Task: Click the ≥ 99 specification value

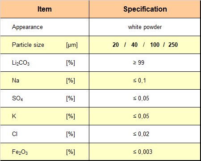Action: (138, 62)
